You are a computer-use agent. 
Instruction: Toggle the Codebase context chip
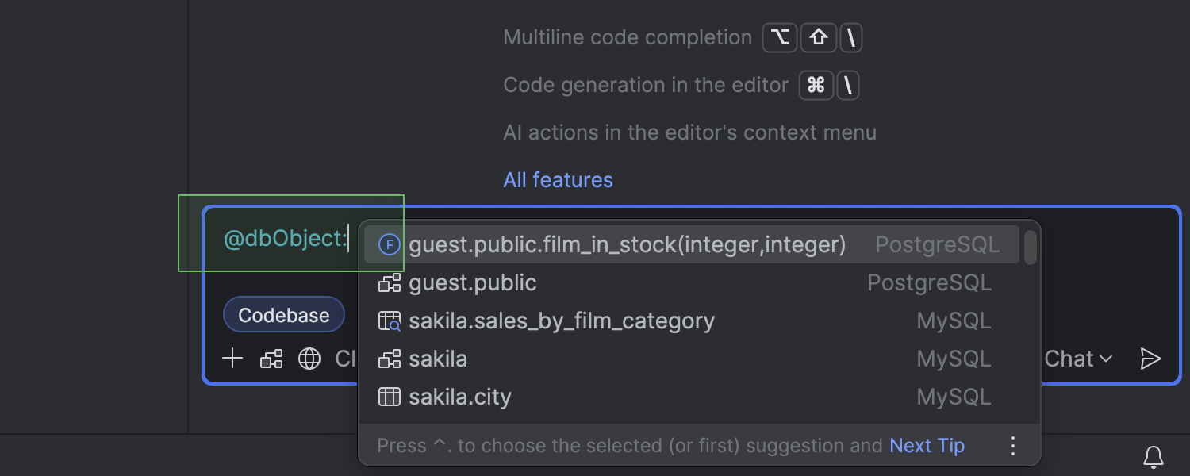click(284, 315)
